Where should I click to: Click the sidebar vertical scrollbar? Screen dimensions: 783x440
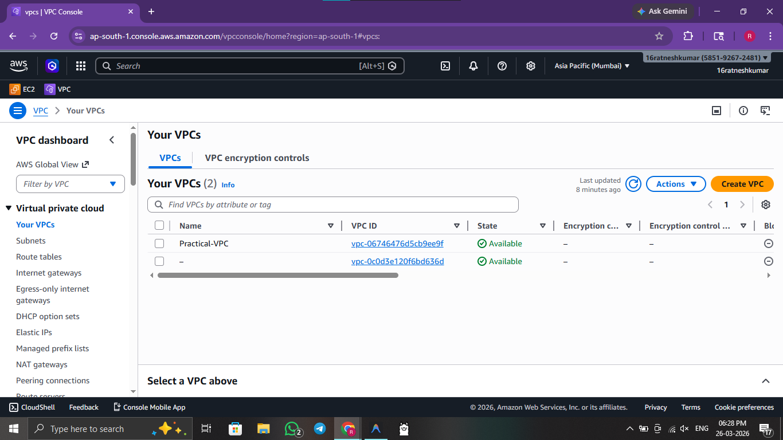133,159
